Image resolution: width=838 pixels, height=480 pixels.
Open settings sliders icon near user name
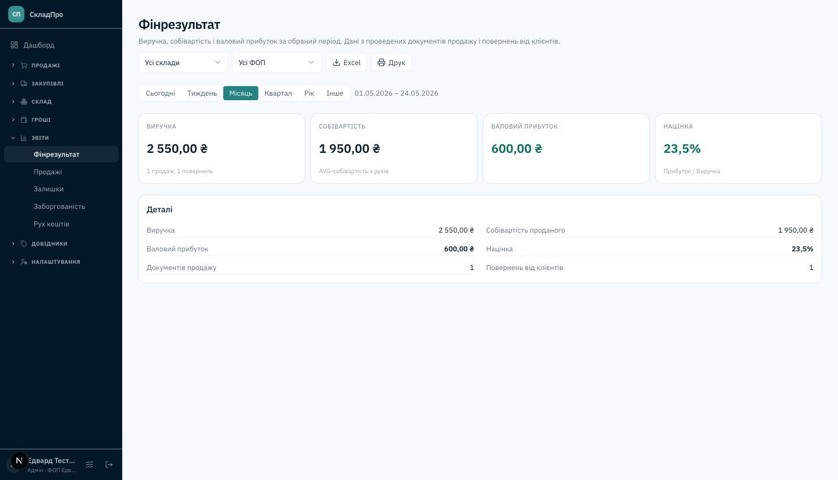coord(89,464)
